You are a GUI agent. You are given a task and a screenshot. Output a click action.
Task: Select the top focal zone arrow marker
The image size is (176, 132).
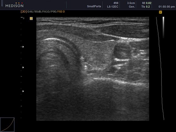(x=23, y=47)
